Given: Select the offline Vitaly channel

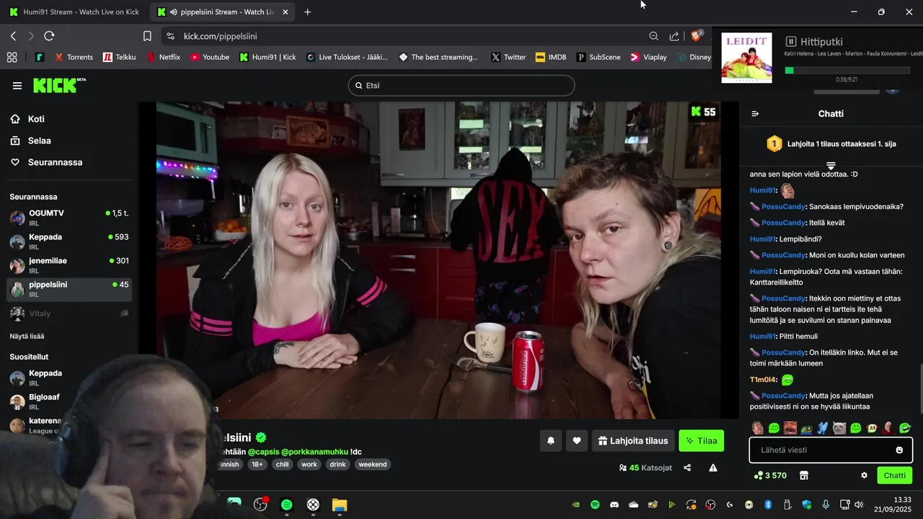Looking at the screenshot, I should coord(69,314).
